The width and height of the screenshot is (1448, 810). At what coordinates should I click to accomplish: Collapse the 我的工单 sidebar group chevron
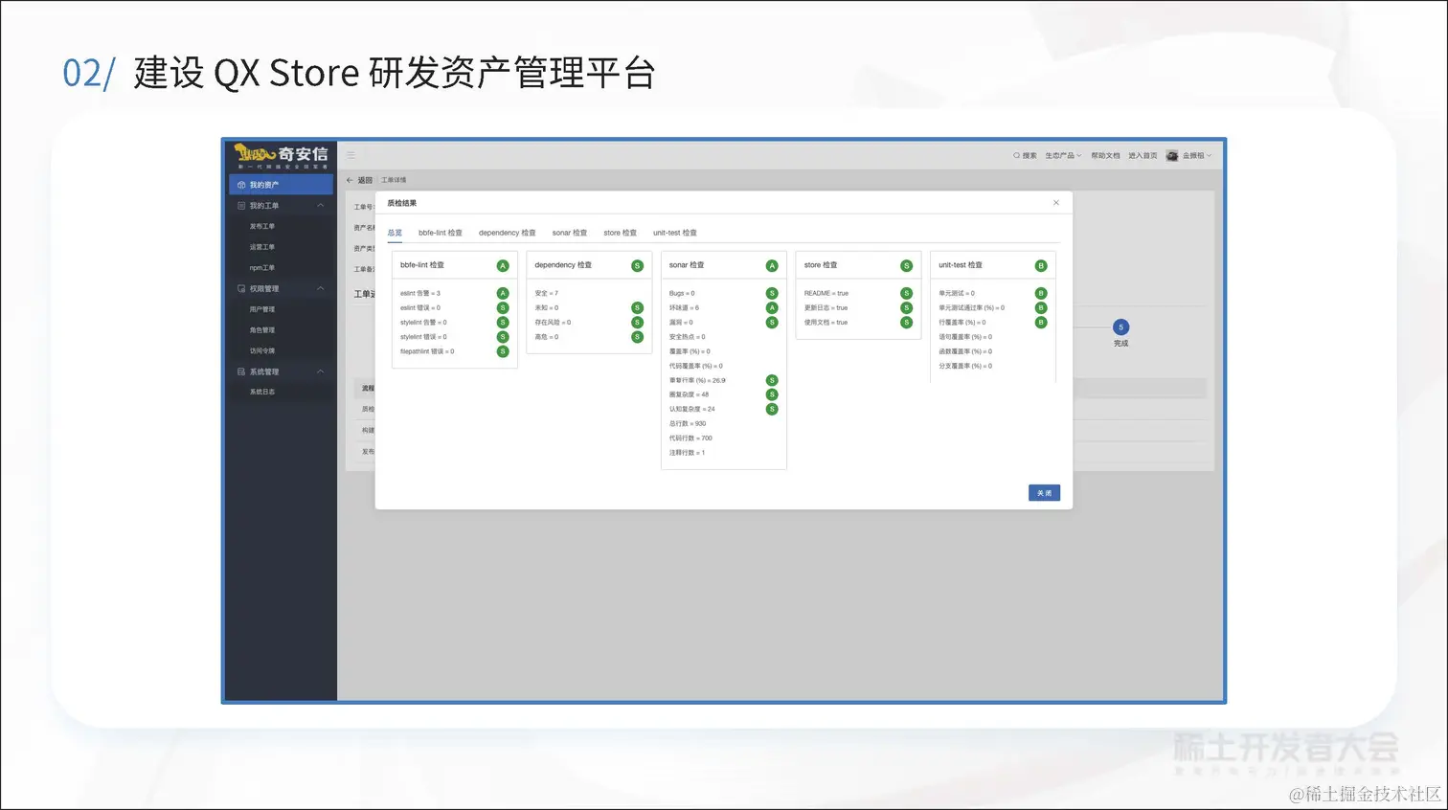(321, 206)
